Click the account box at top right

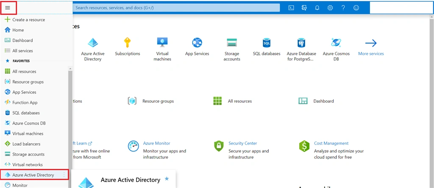tap(401, 8)
